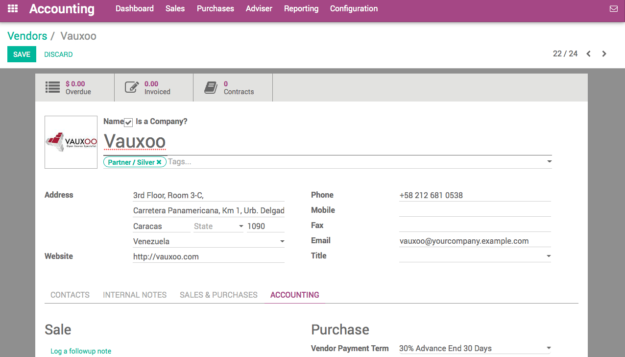The width and height of the screenshot is (625, 357).
Task: Switch to the Contacts tab
Action: [70, 295]
